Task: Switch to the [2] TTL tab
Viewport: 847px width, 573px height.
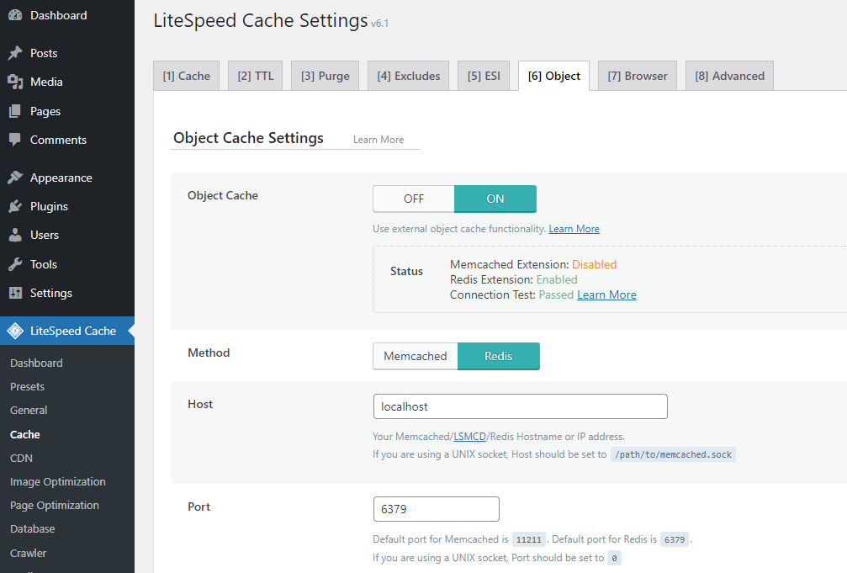Action: click(256, 76)
